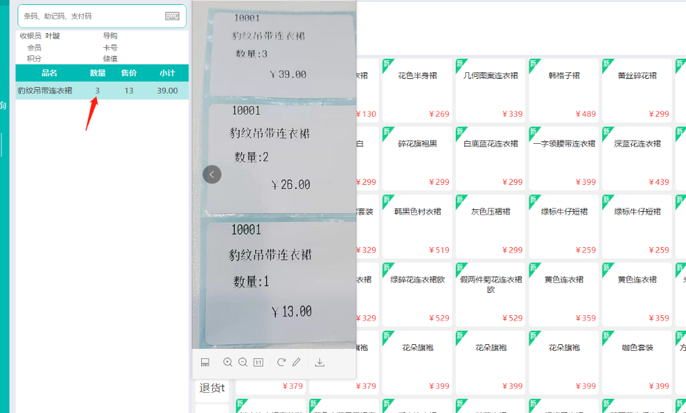
Task: Add product 几何图案连衣裙 to the order
Action: 490,91
